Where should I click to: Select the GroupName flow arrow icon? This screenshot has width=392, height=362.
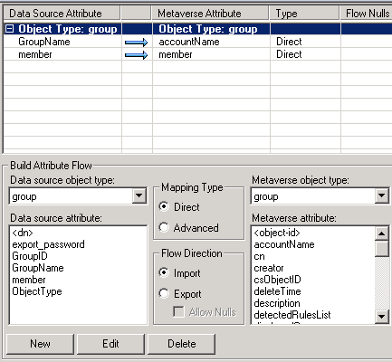[x=137, y=43]
